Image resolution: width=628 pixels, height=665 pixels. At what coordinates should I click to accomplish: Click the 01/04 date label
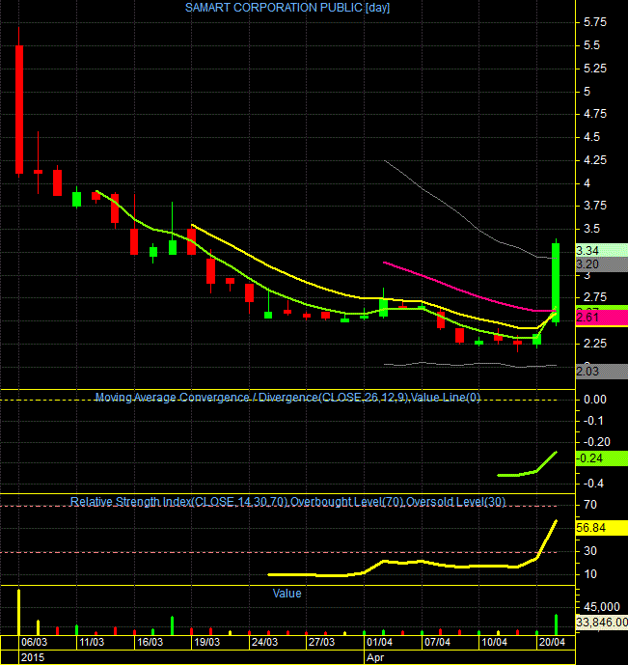click(x=379, y=642)
